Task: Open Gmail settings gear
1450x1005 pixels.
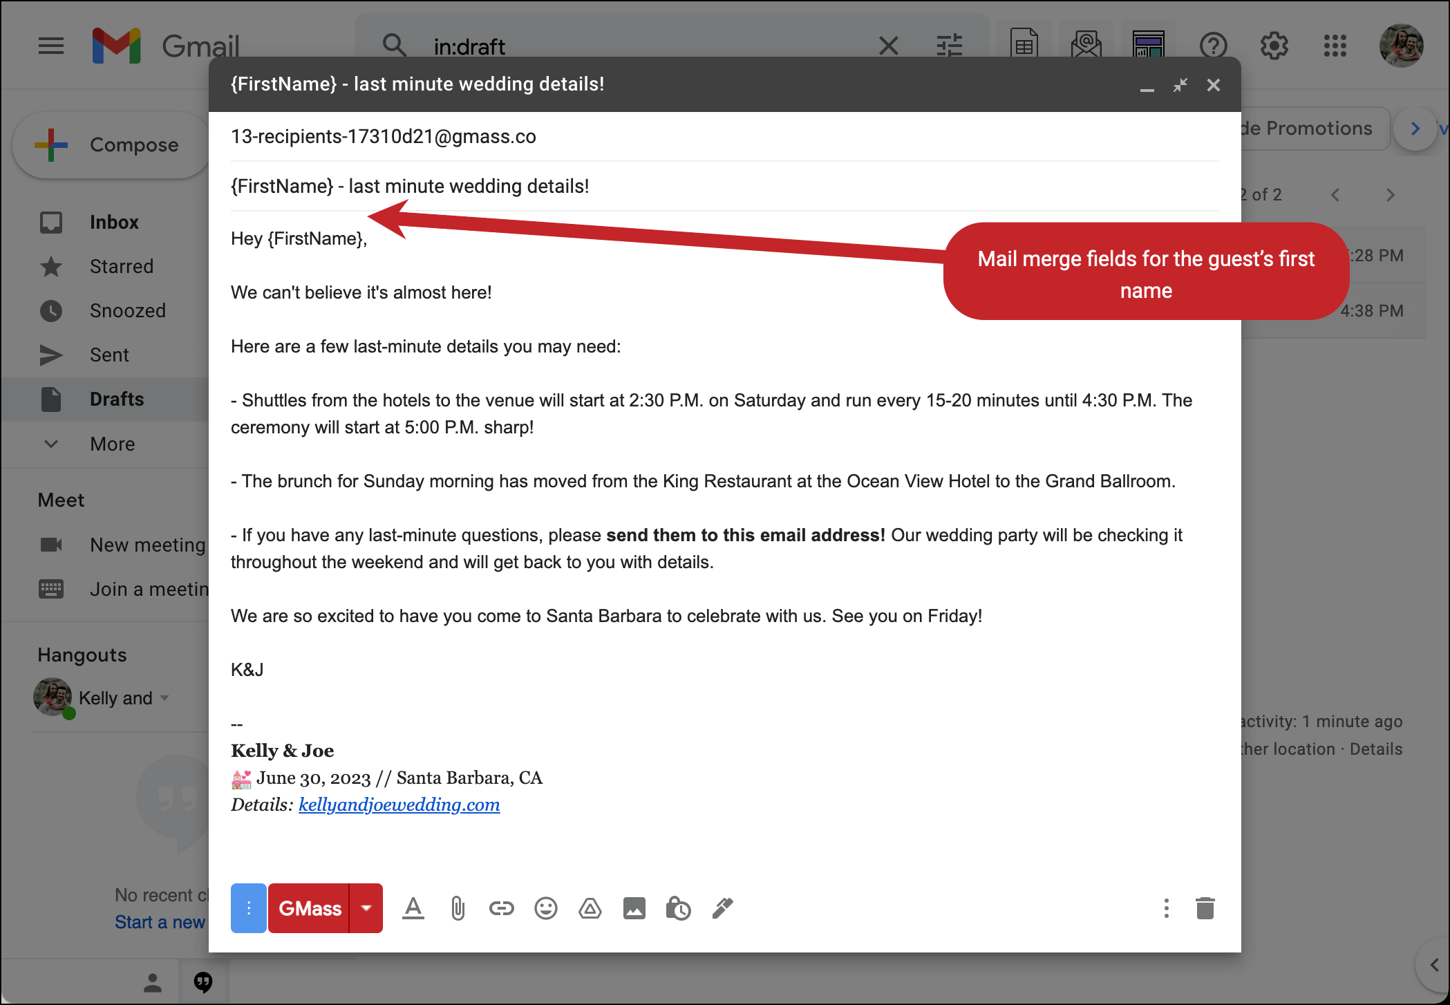Action: tap(1274, 46)
